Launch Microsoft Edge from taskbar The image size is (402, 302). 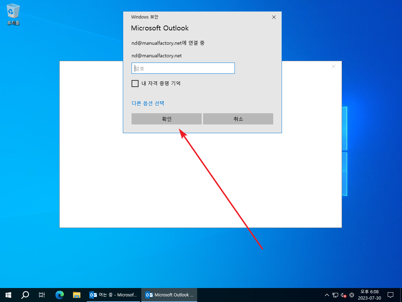[x=59, y=295]
